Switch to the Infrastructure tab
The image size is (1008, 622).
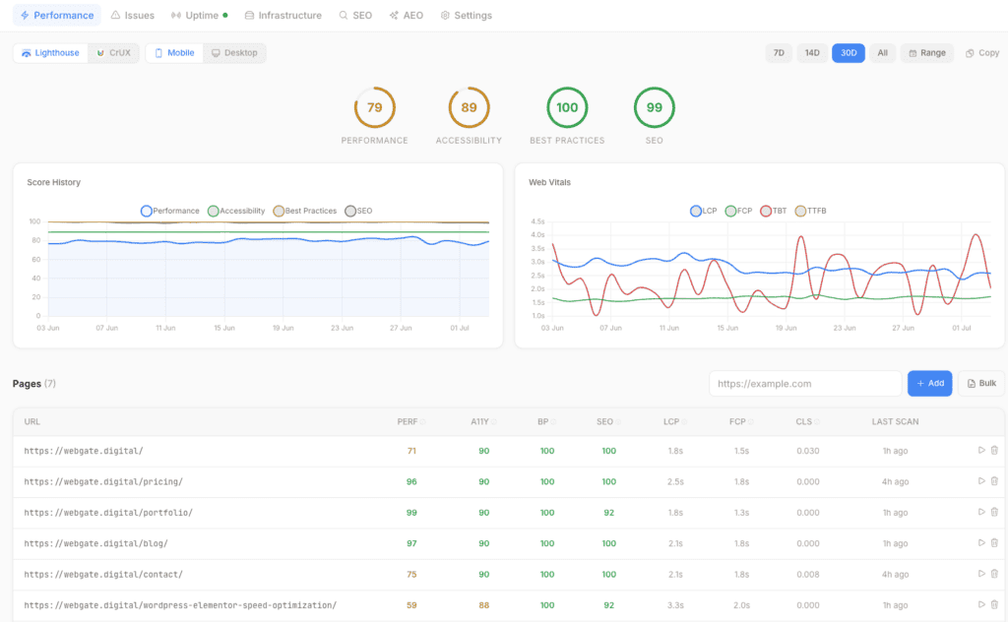(x=283, y=16)
